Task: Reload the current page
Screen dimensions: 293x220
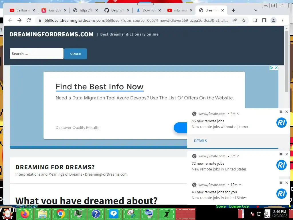Action: pos(29,20)
